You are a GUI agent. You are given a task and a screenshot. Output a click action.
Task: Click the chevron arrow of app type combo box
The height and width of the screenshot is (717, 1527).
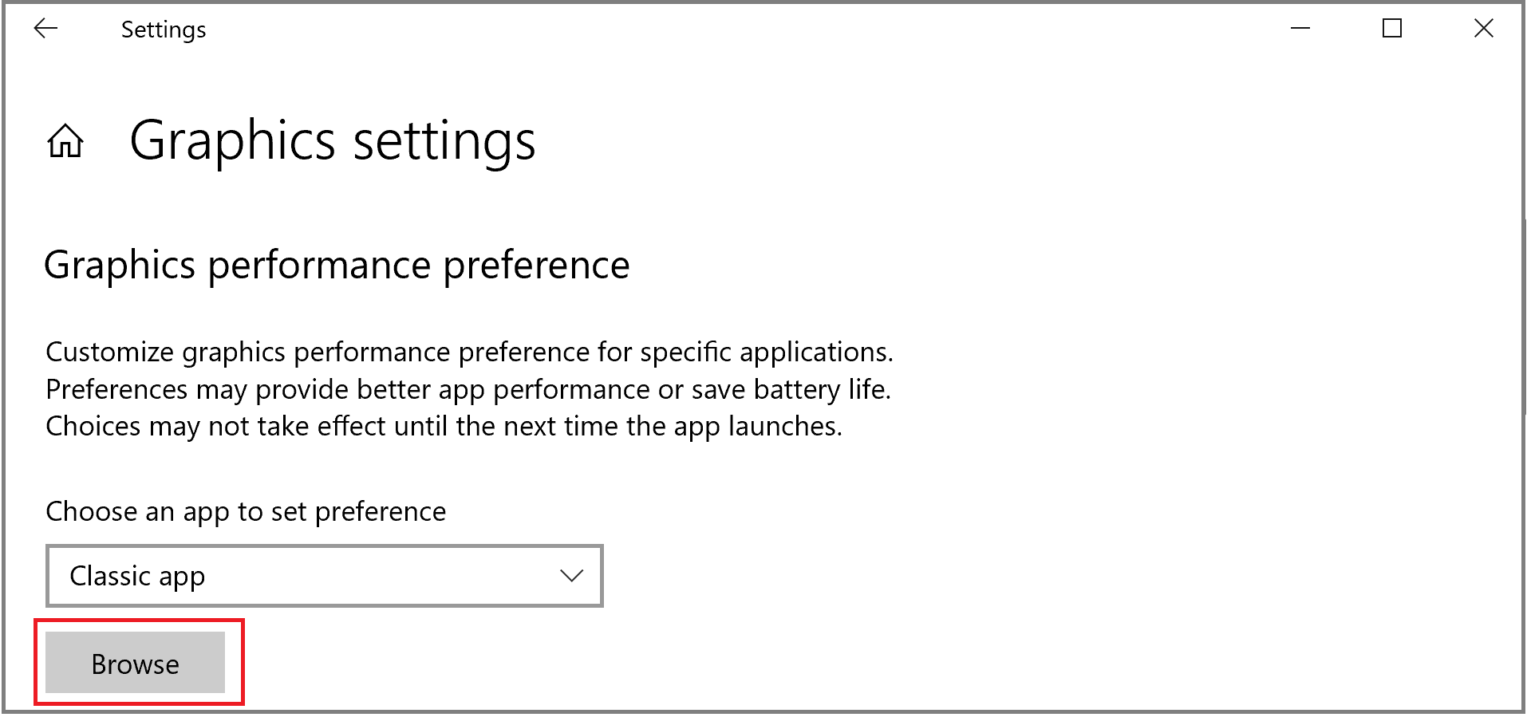click(571, 576)
